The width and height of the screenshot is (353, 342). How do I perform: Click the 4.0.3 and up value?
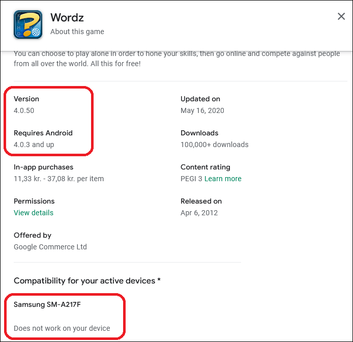click(x=34, y=145)
